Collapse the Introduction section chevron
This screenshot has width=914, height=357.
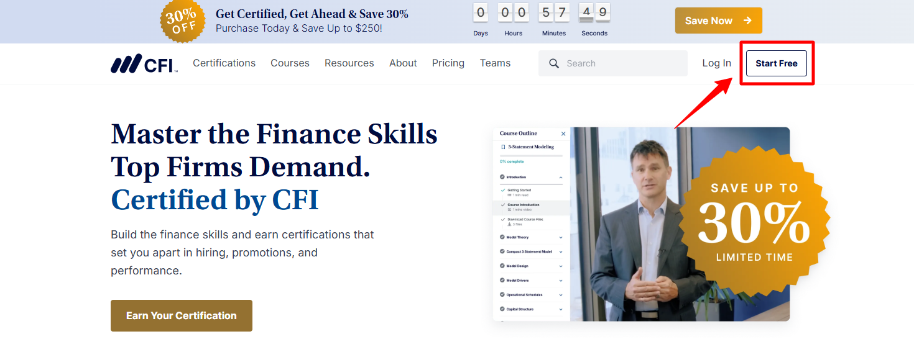pyautogui.click(x=561, y=178)
